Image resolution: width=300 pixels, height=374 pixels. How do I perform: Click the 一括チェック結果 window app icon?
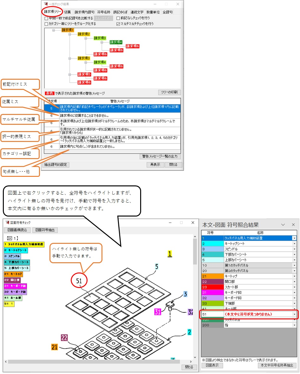point(46,4)
